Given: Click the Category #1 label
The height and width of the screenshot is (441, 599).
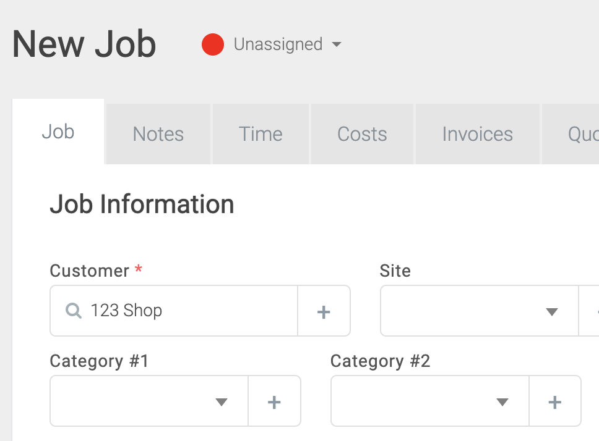Looking at the screenshot, I should tap(99, 361).
